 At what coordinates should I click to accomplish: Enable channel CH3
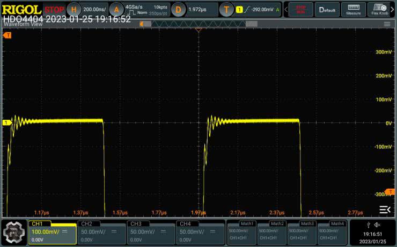(x=151, y=232)
